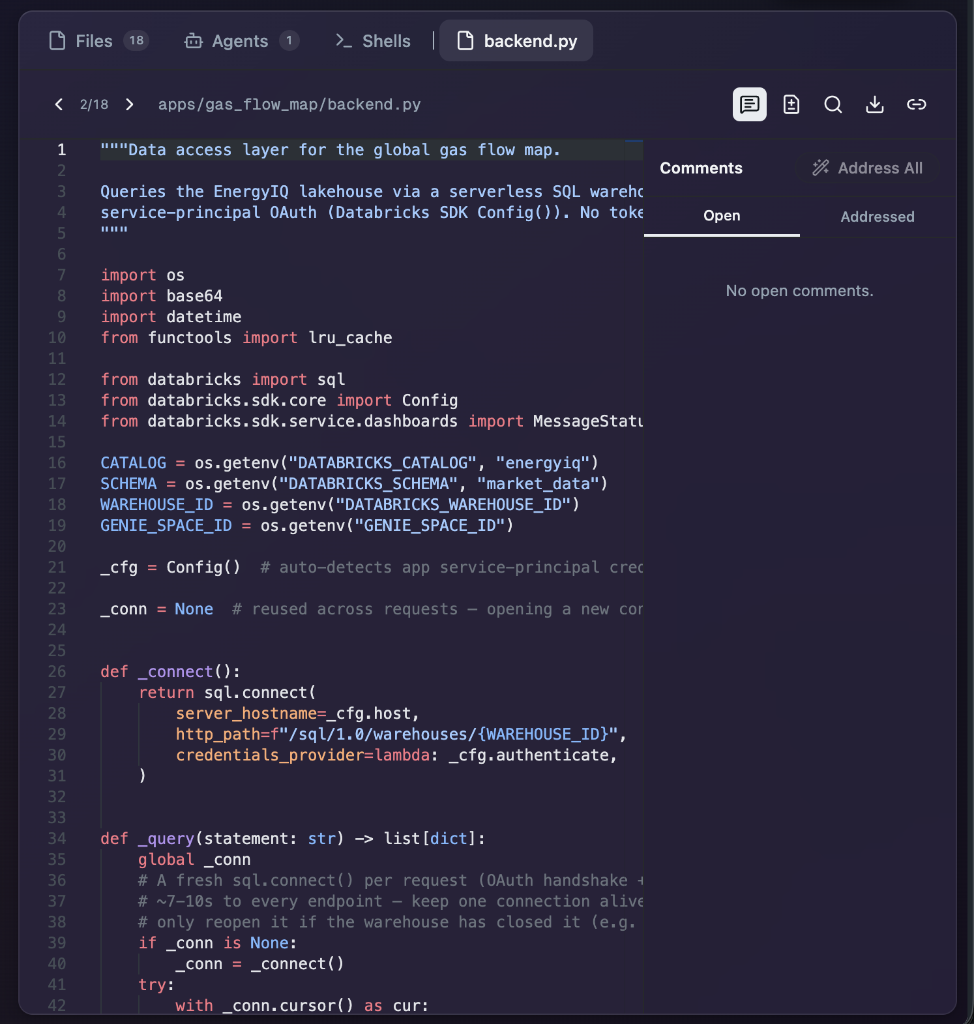Click the Address All button
974x1024 pixels.
point(867,168)
